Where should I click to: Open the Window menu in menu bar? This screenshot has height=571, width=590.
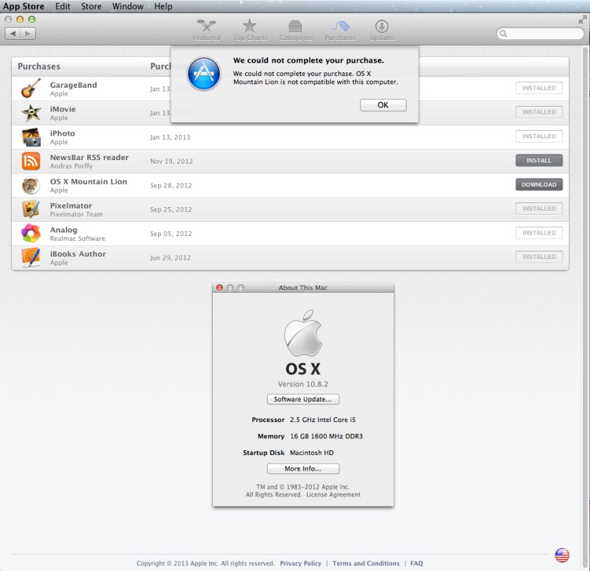[x=128, y=6]
